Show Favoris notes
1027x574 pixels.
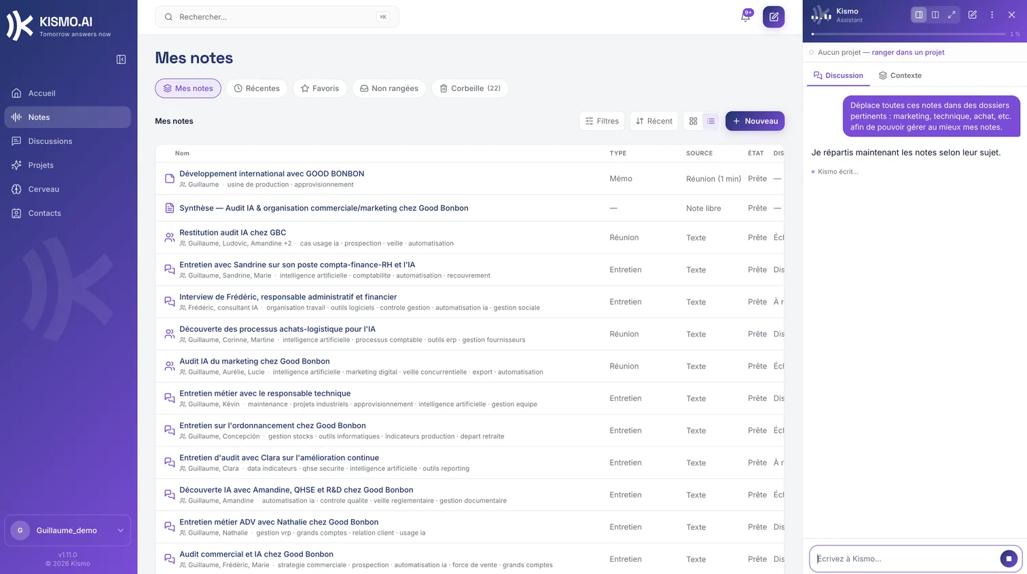320,88
